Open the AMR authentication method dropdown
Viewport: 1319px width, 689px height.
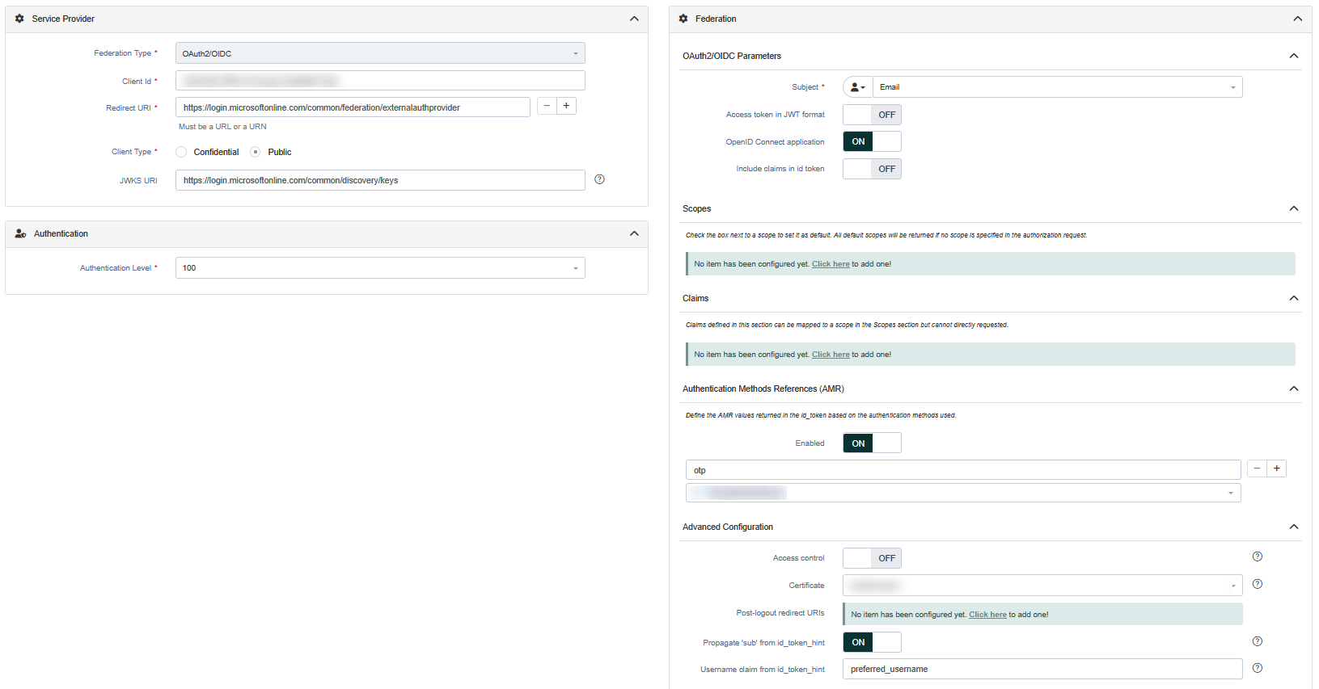[963, 493]
